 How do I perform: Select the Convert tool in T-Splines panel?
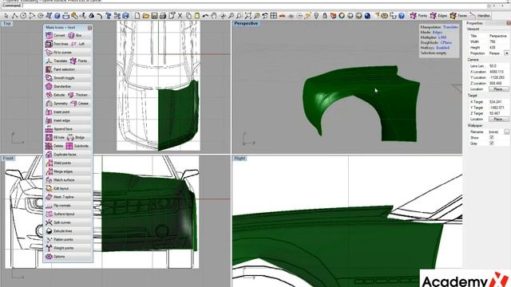55,35
